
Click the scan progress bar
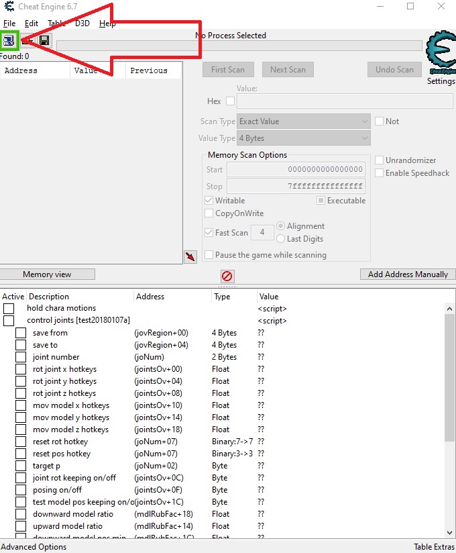[239, 46]
